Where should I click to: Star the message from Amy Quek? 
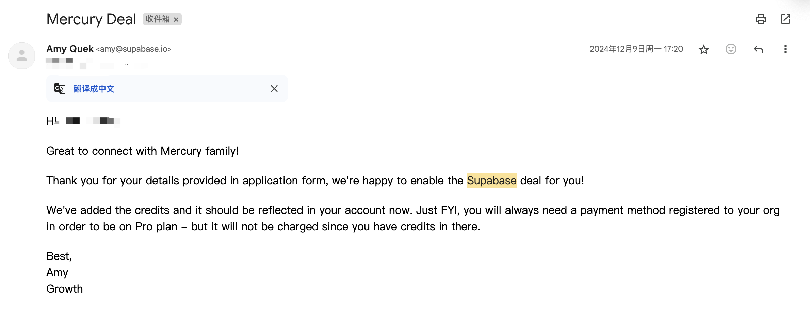click(x=703, y=49)
